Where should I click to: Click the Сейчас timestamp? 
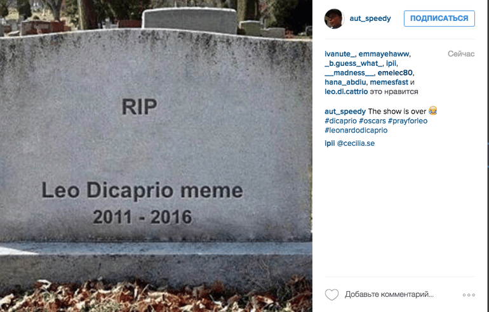(461, 54)
